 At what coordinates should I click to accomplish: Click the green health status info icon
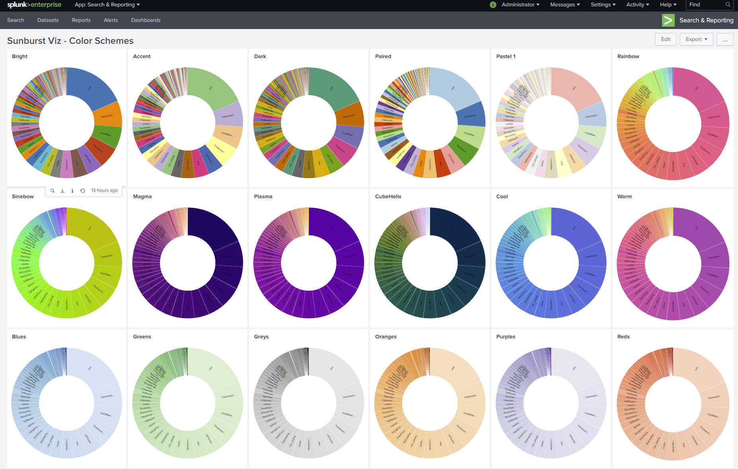493,5
